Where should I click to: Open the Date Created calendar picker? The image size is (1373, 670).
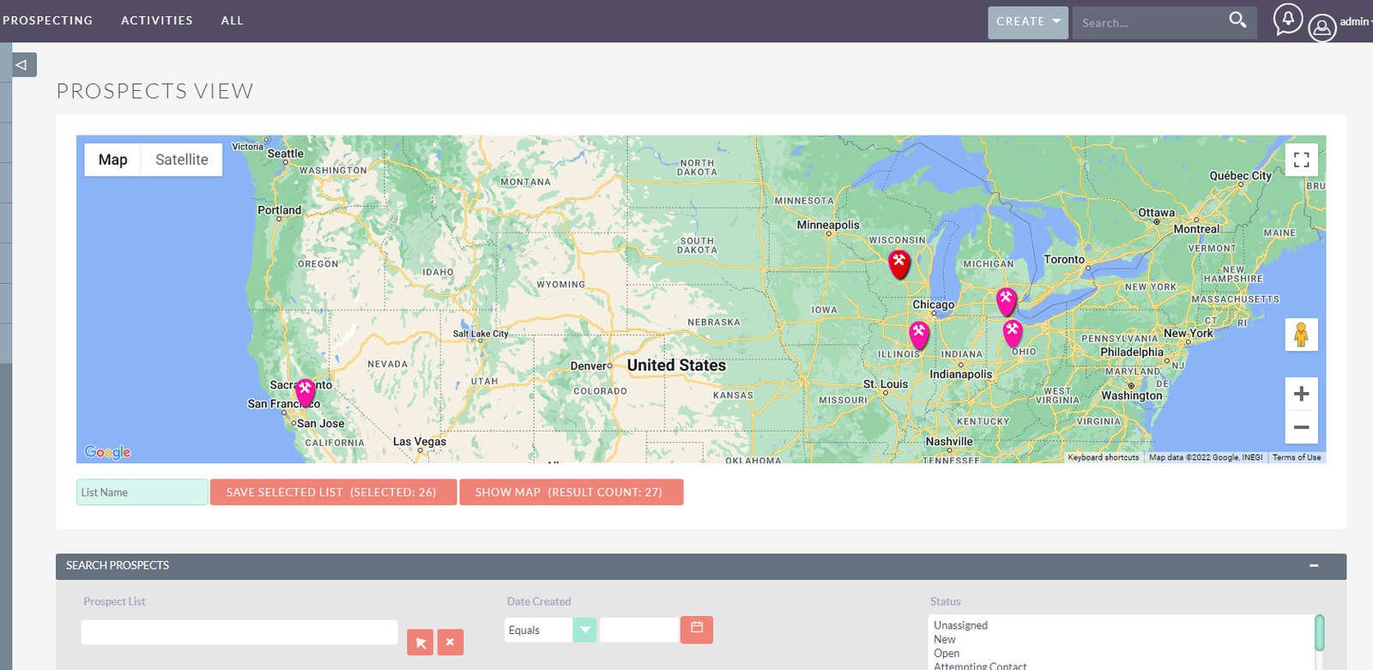696,629
